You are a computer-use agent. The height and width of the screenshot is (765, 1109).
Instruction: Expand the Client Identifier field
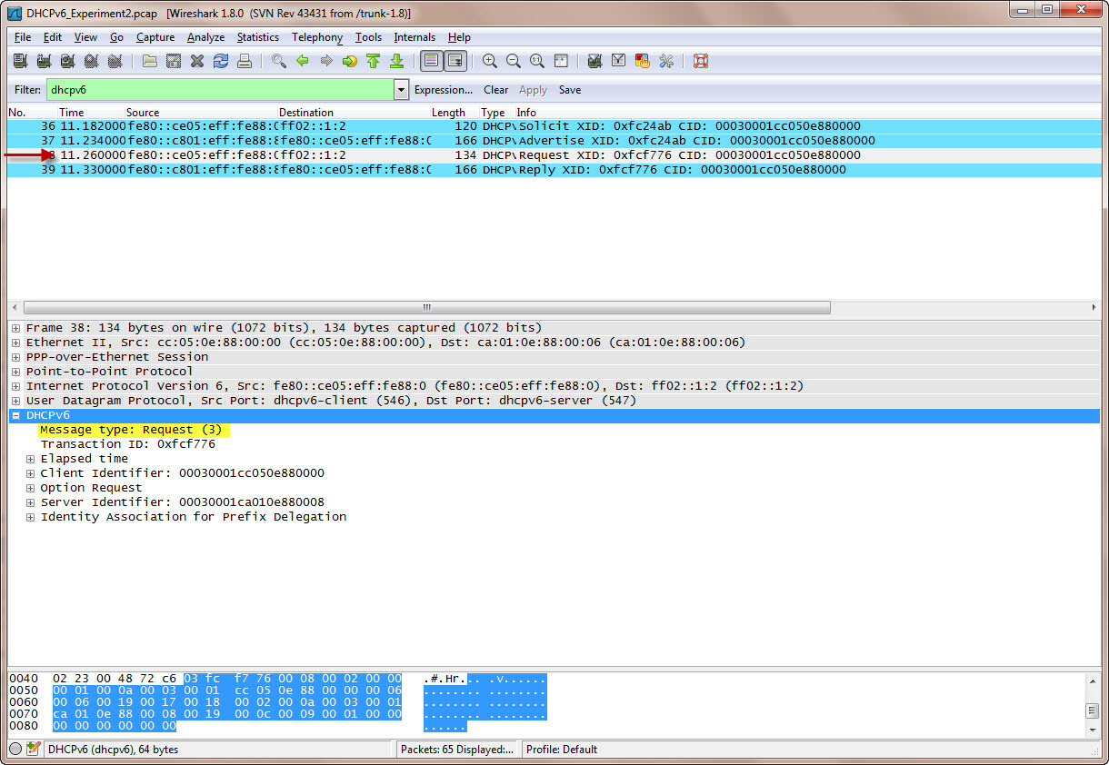coord(31,473)
